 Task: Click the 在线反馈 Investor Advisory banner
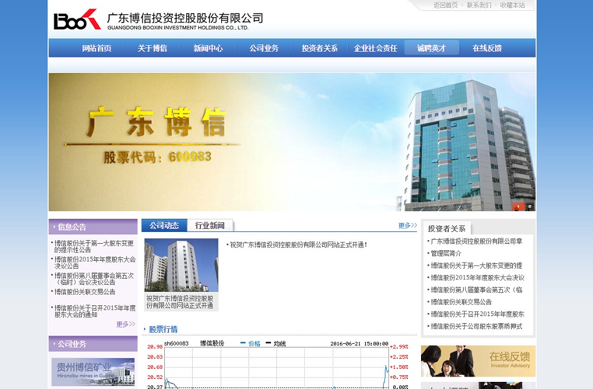pyautogui.click(x=479, y=361)
